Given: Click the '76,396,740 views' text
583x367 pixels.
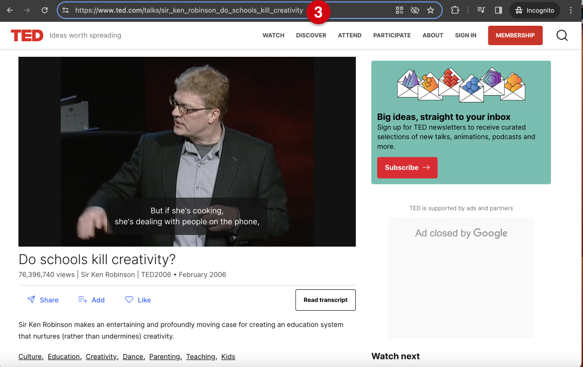Looking at the screenshot, I should tap(47, 275).
